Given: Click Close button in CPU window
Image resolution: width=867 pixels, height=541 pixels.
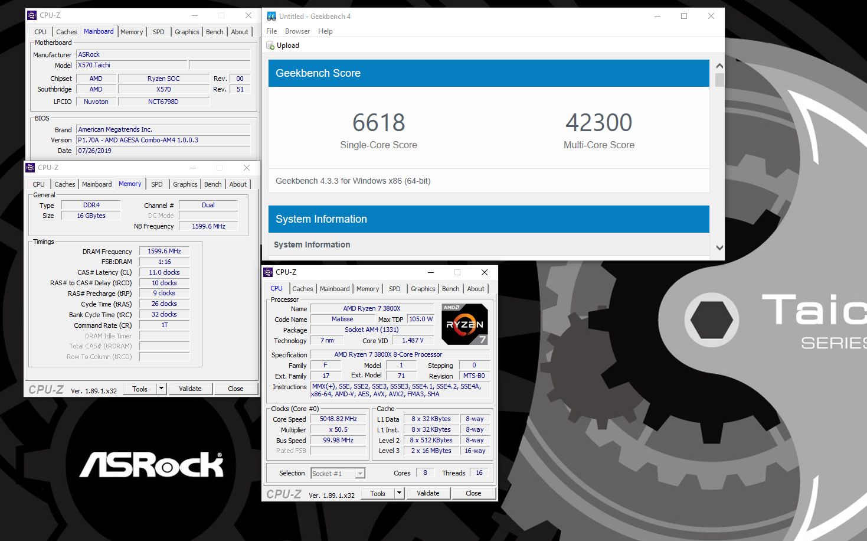Looking at the screenshot, I should 473,493.
